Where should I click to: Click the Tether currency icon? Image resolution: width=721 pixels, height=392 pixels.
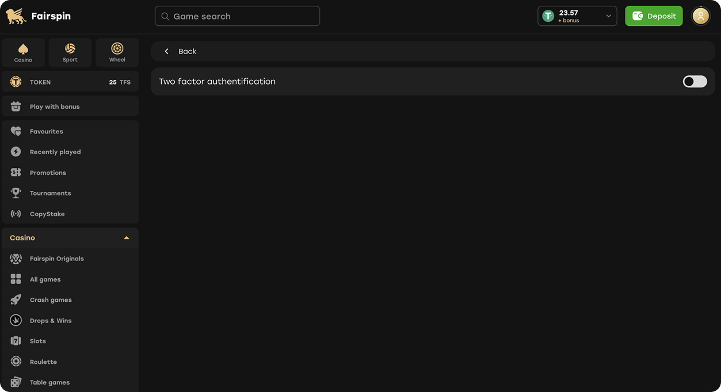point(548,16)
